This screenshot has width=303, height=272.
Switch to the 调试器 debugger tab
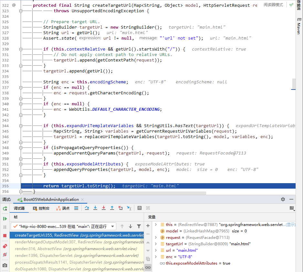pyautogui.click(x=19, y=208)
